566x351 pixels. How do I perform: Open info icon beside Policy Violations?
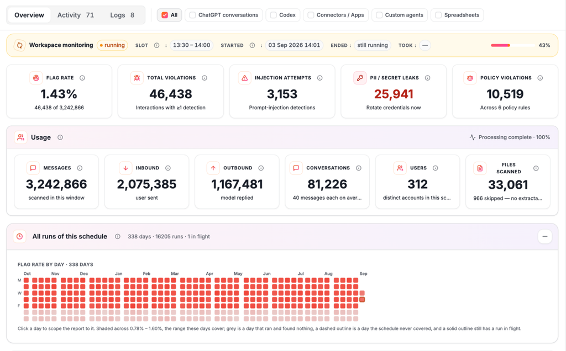[x=540, y=78]
